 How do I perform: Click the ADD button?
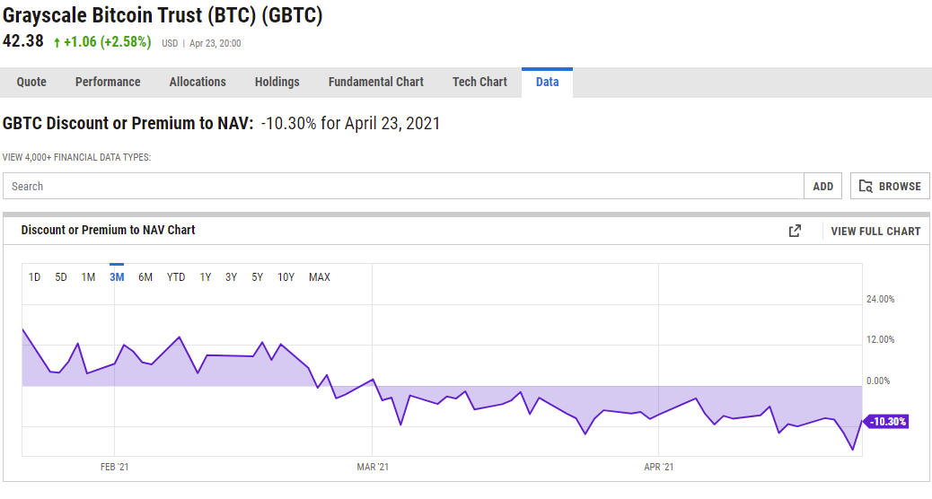click(x=822, y=186)
